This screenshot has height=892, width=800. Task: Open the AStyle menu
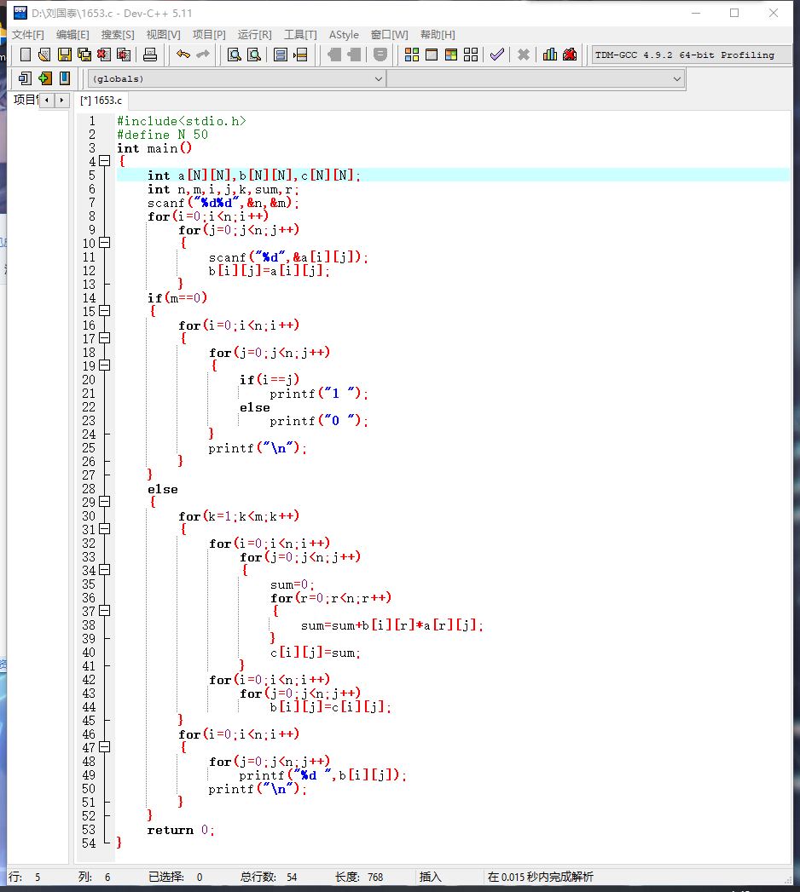344,35
